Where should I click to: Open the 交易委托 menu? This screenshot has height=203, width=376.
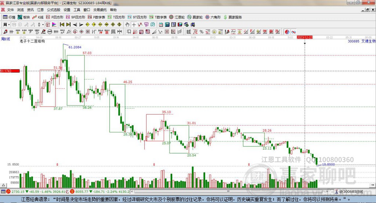(100, 10)
